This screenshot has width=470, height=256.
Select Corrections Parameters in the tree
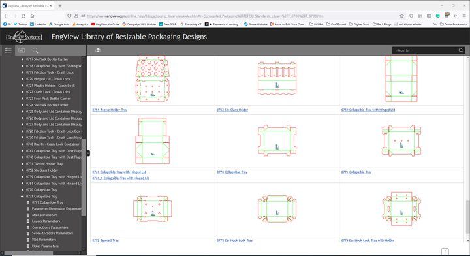coord(50,227)
